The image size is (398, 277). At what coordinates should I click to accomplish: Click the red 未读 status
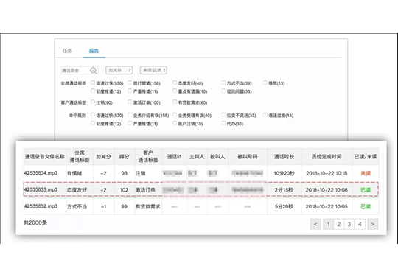[x=366, y=173]
